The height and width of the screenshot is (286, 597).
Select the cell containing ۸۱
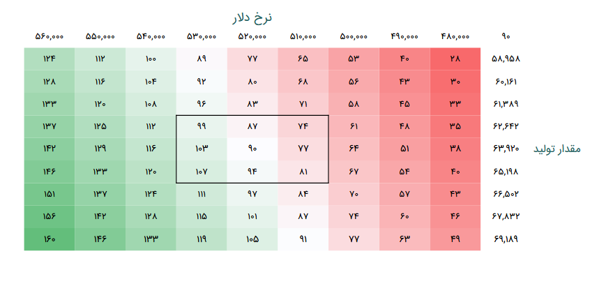coord(303,172)
